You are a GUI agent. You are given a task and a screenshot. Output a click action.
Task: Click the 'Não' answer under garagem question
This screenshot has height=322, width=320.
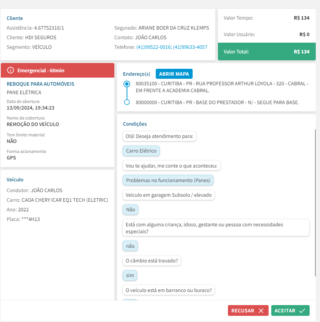point(130,209)
